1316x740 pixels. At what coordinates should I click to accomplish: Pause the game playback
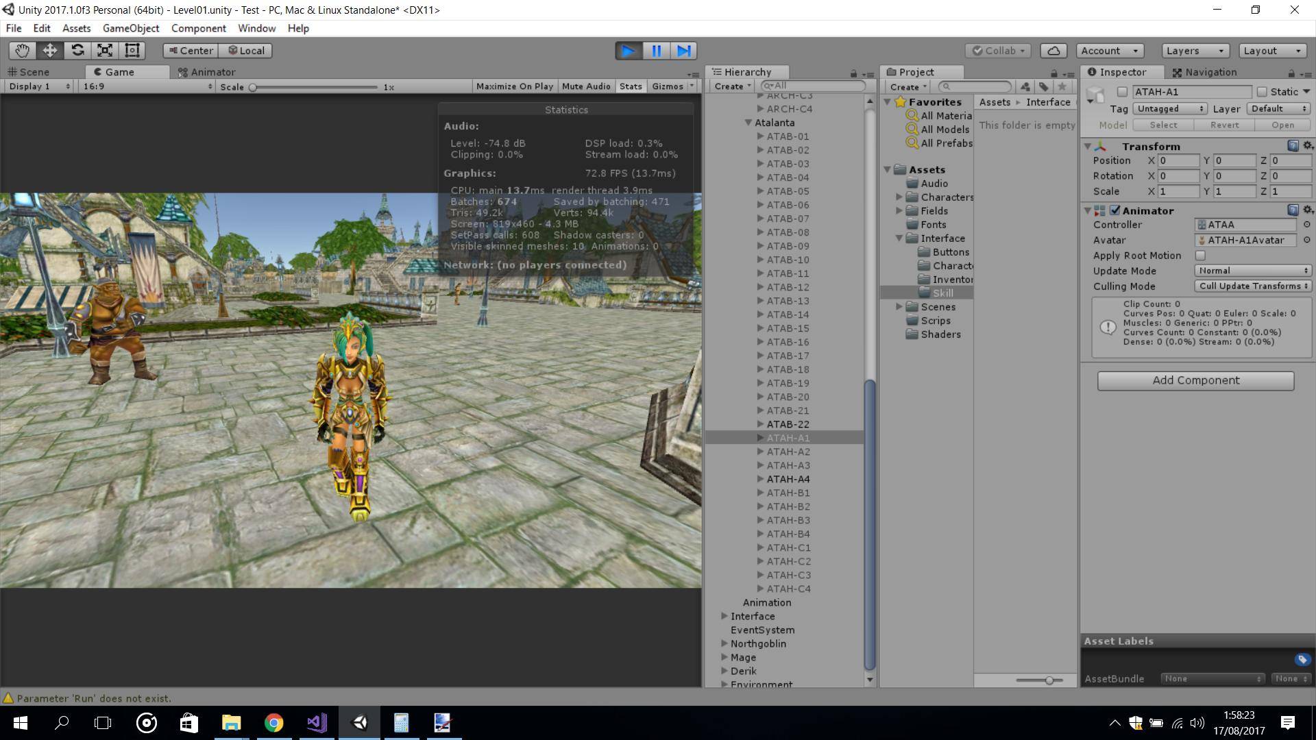[x=656, y=51]
